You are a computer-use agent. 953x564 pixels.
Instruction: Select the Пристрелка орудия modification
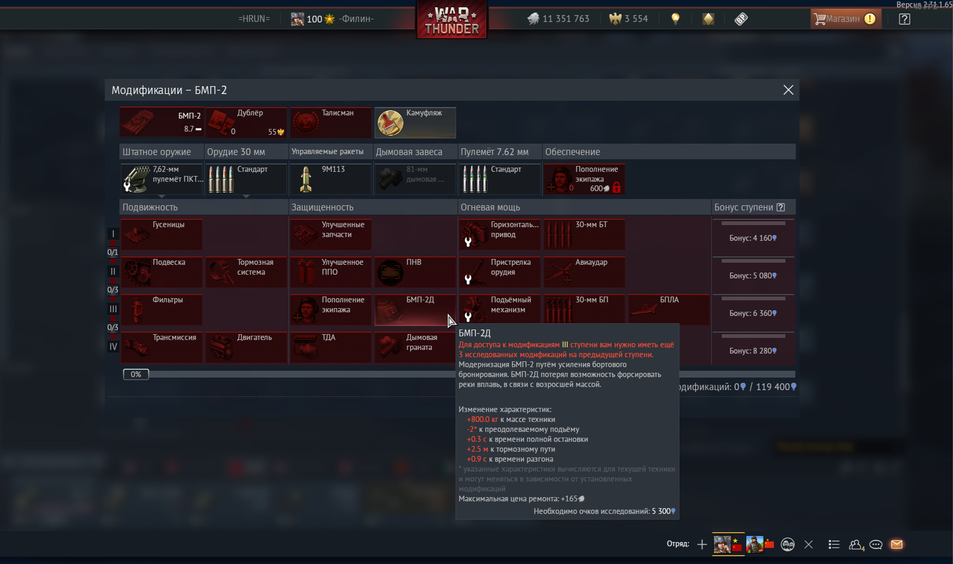point(500,272)
